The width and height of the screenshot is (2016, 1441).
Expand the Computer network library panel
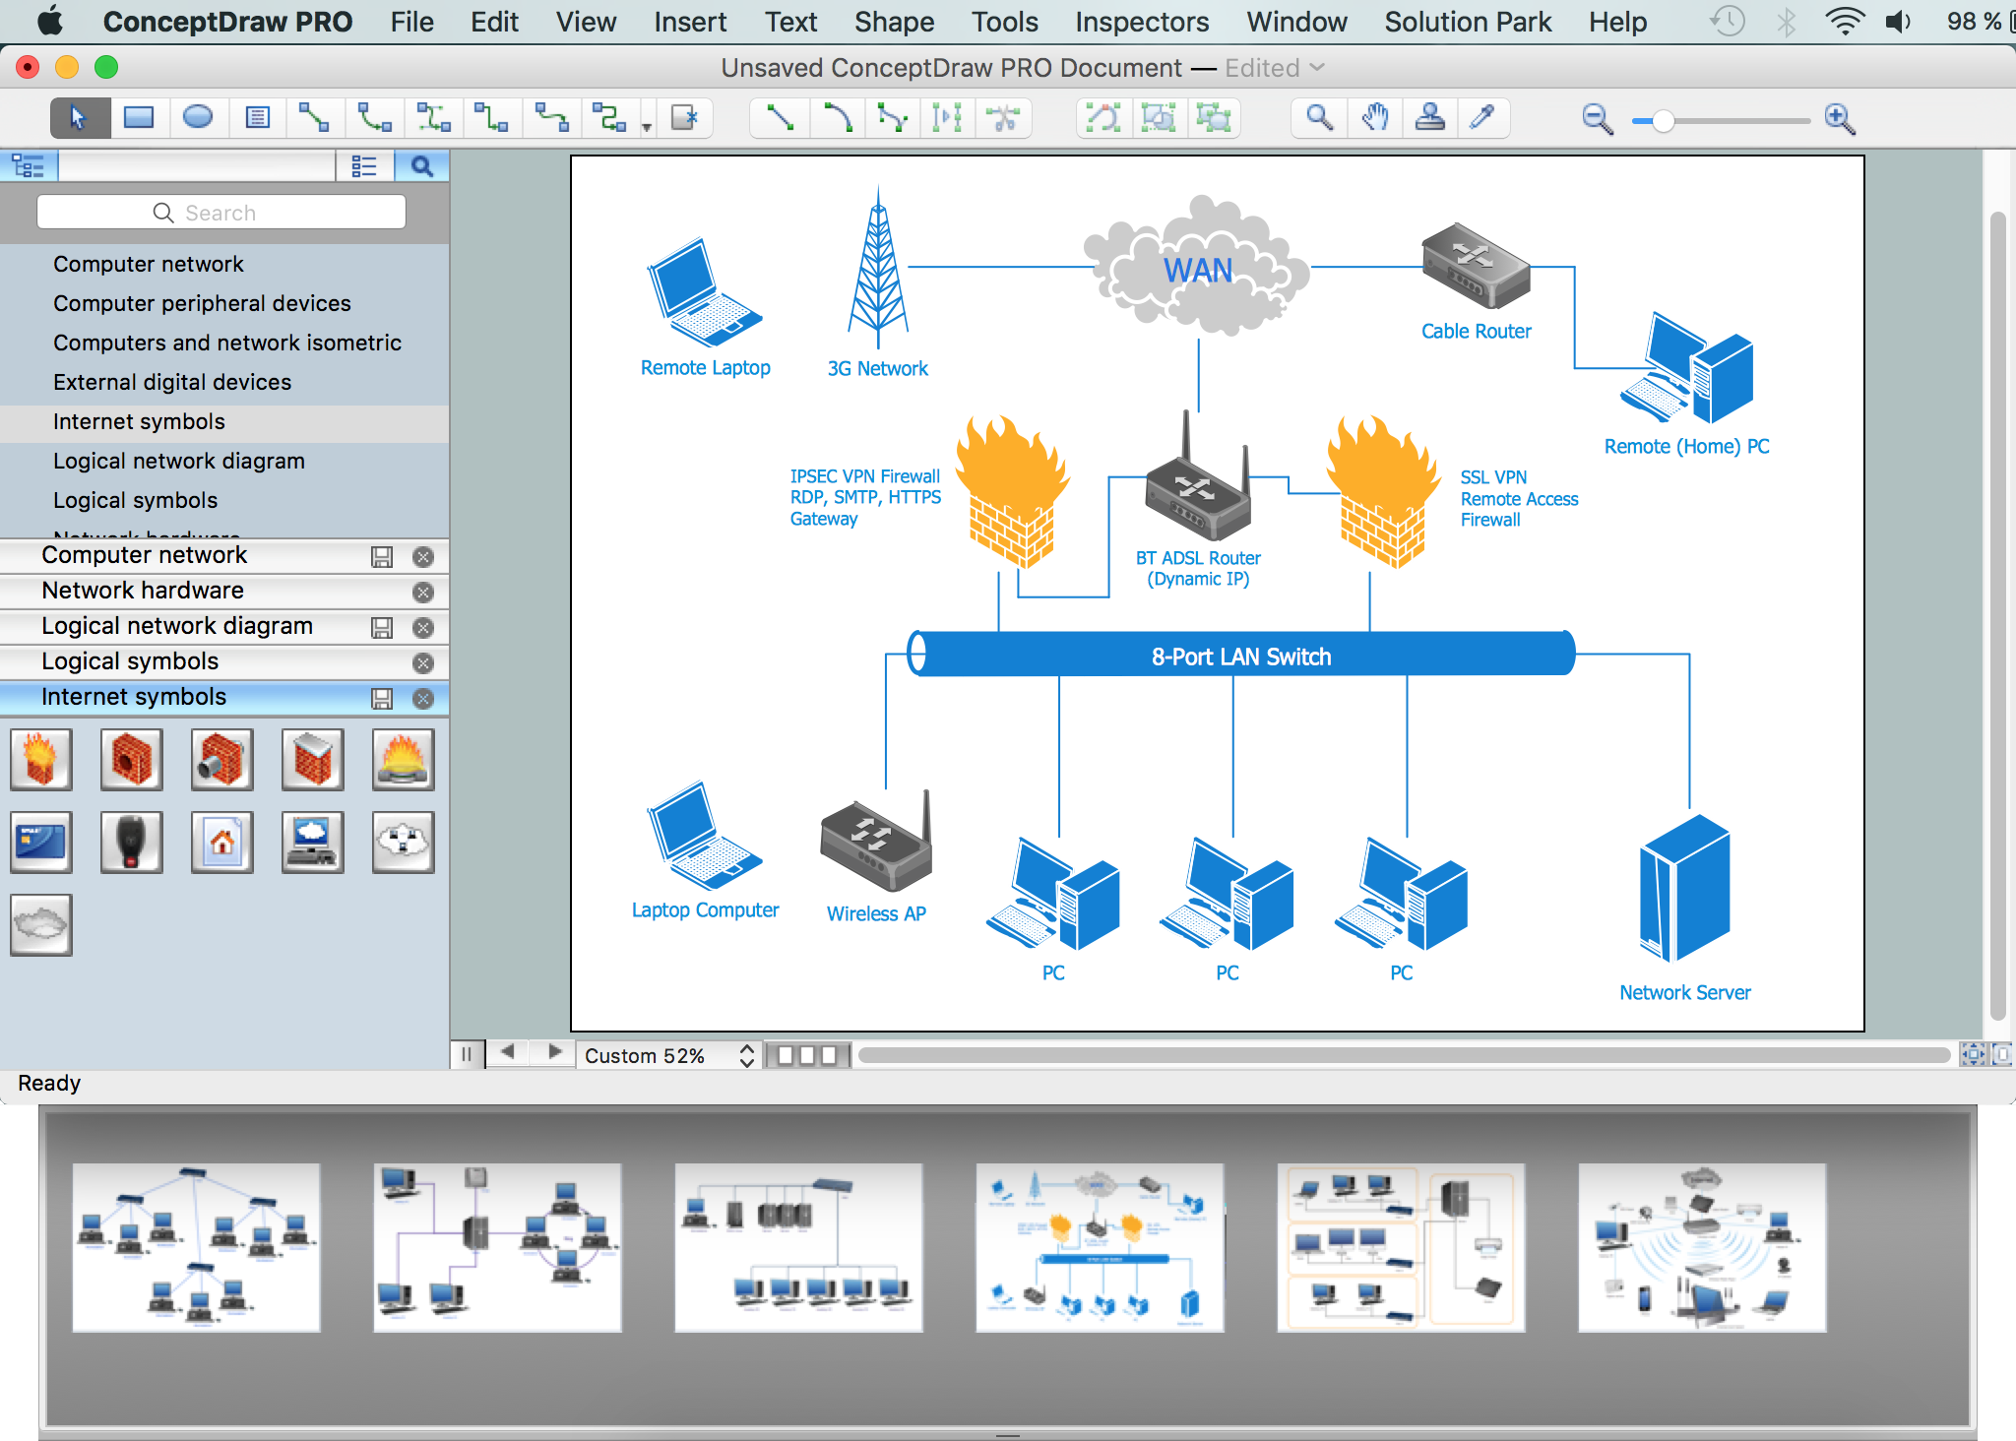[145, 555]
